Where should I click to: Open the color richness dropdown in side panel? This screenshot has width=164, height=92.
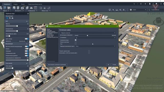pyautogui.click(x=23, y=41)
